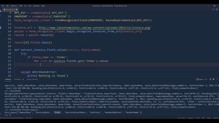
Task: Click Ln/Col position in status bar
Action: click(181, 118)
